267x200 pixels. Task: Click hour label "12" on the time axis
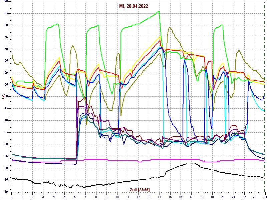click(x=138, y=197)
